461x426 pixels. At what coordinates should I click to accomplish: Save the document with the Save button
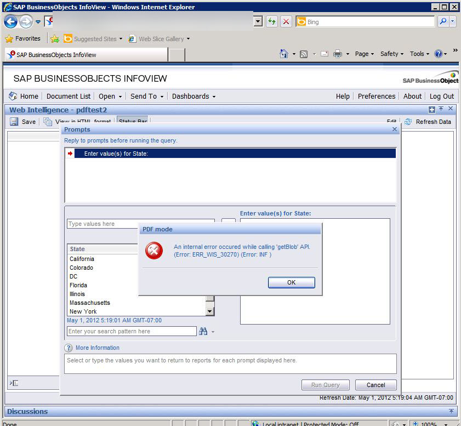(22, 121)
